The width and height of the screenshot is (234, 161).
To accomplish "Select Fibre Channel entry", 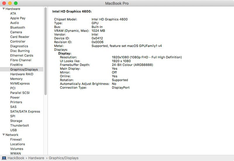I will [x=21, y=60].
